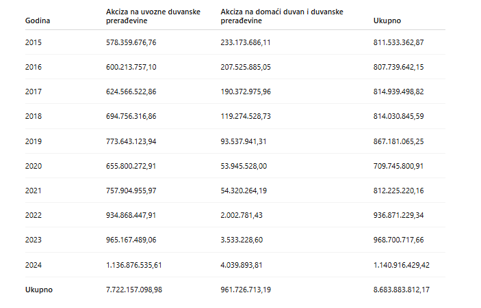481x308 pixels.
Task: Click the 2015 year row label
Action: (x=33, y=42)
